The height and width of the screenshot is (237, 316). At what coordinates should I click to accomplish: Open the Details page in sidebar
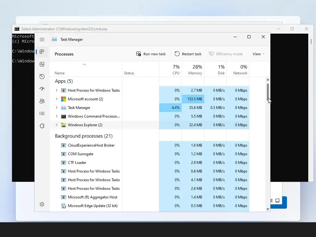(42, 114)
